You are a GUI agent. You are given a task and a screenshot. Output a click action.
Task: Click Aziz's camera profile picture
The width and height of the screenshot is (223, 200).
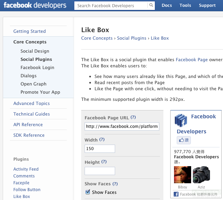(201, 175)
